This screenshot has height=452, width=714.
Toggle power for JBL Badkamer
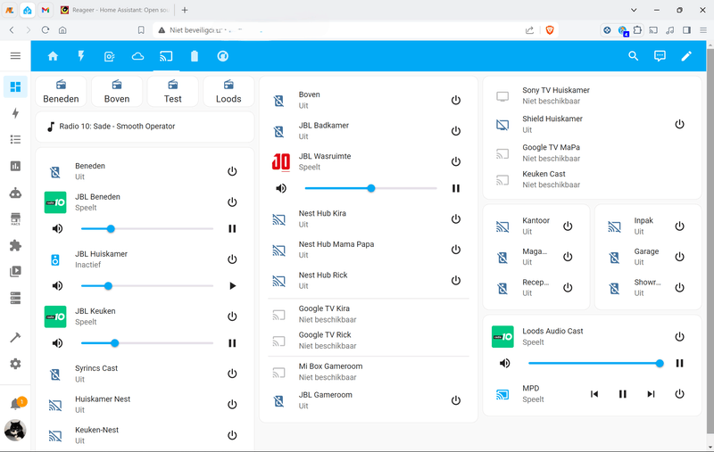coord(456,131)
